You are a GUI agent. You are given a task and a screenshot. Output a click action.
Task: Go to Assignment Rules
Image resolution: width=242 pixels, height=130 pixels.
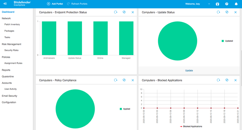13,63
